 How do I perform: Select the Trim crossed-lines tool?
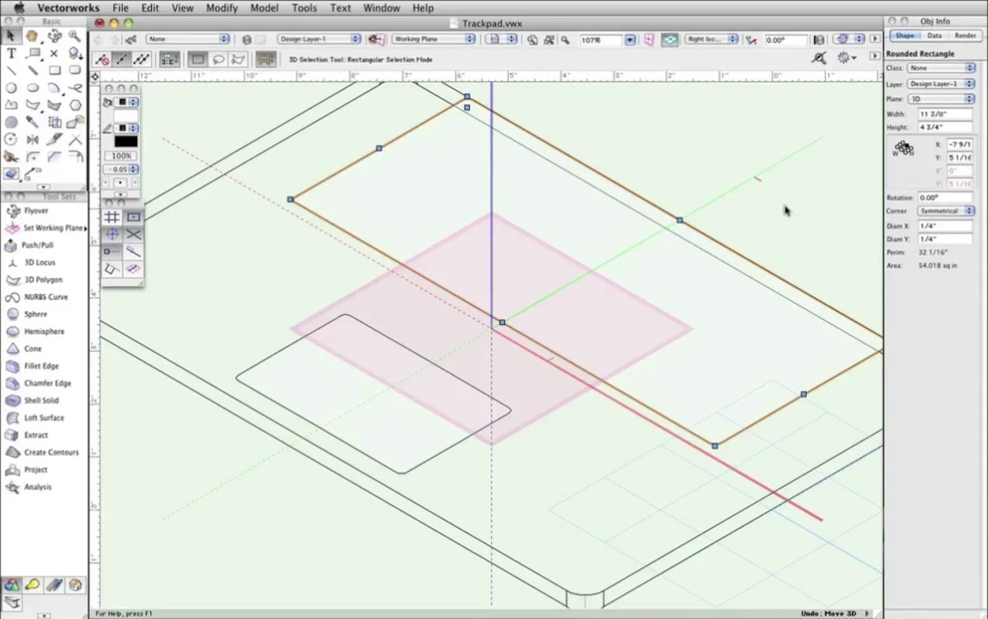pos(75,140)
